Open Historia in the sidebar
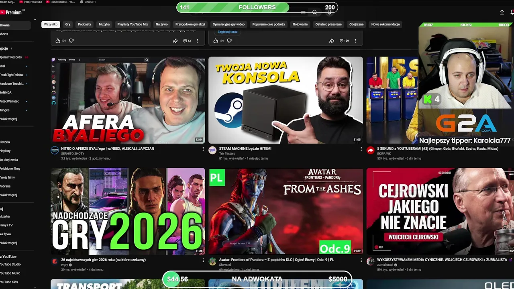This screenshot has width=514, height=289. coord(5,142)
